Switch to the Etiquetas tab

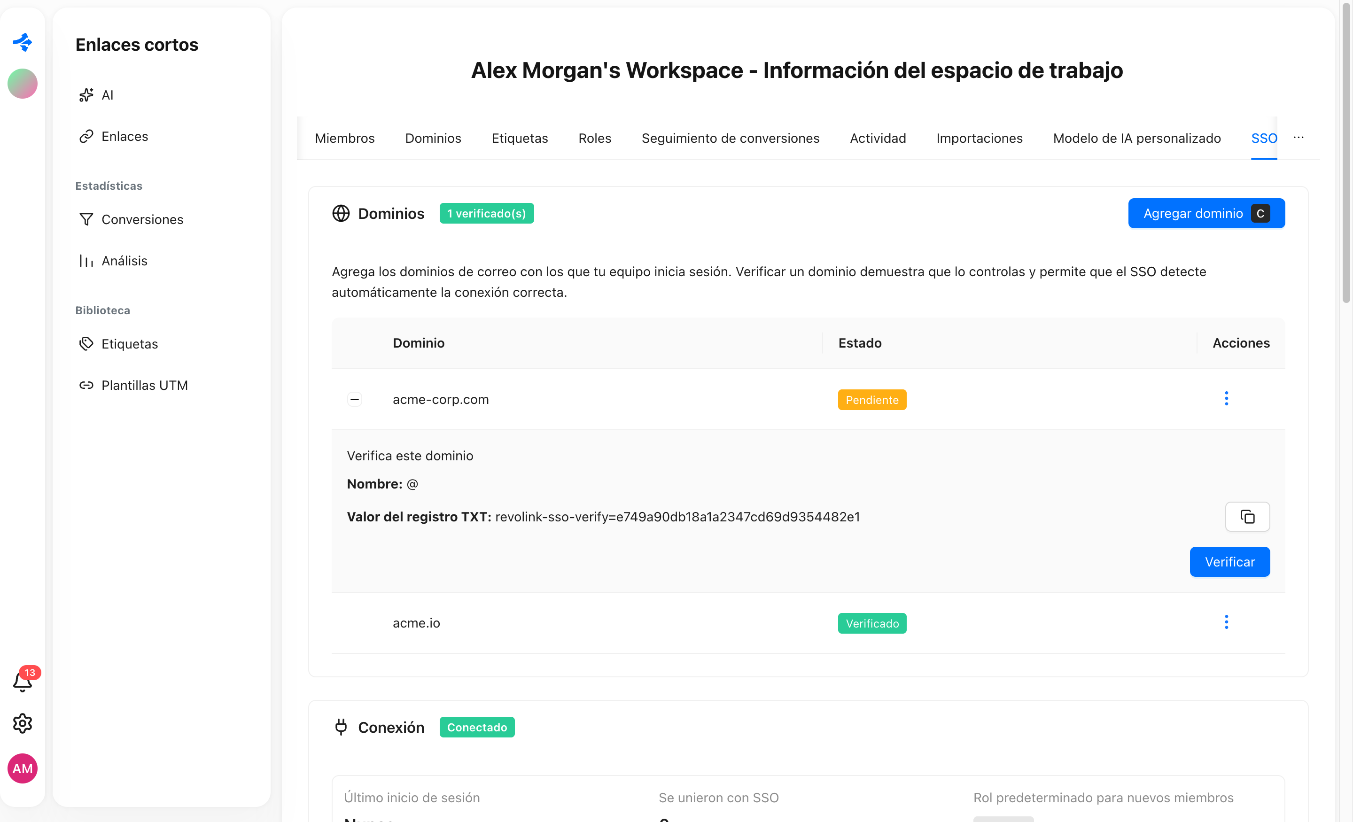click(520, 138)
